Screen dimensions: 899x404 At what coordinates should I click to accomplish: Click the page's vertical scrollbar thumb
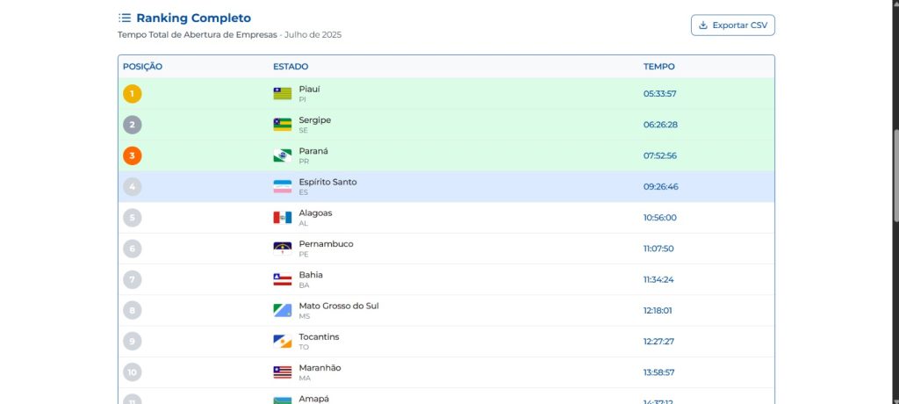coord(895,176)
